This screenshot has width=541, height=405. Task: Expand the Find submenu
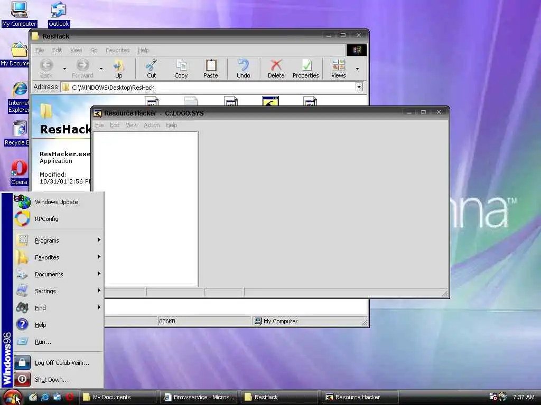tap(59, 308)
